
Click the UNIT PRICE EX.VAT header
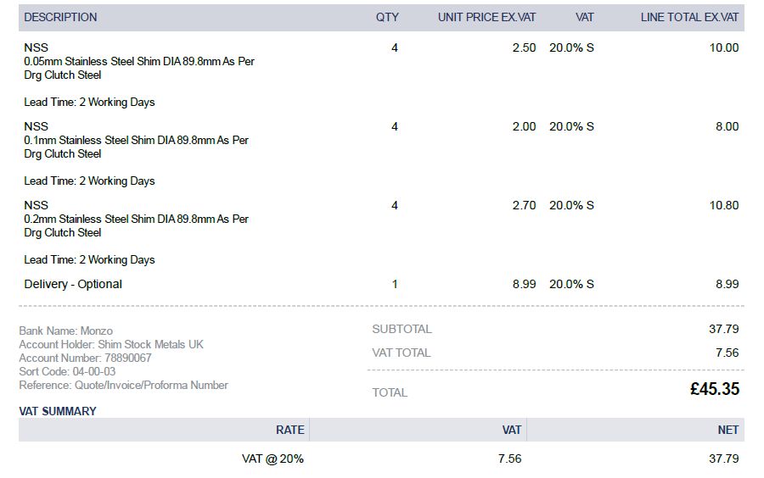tap(486, 17)
